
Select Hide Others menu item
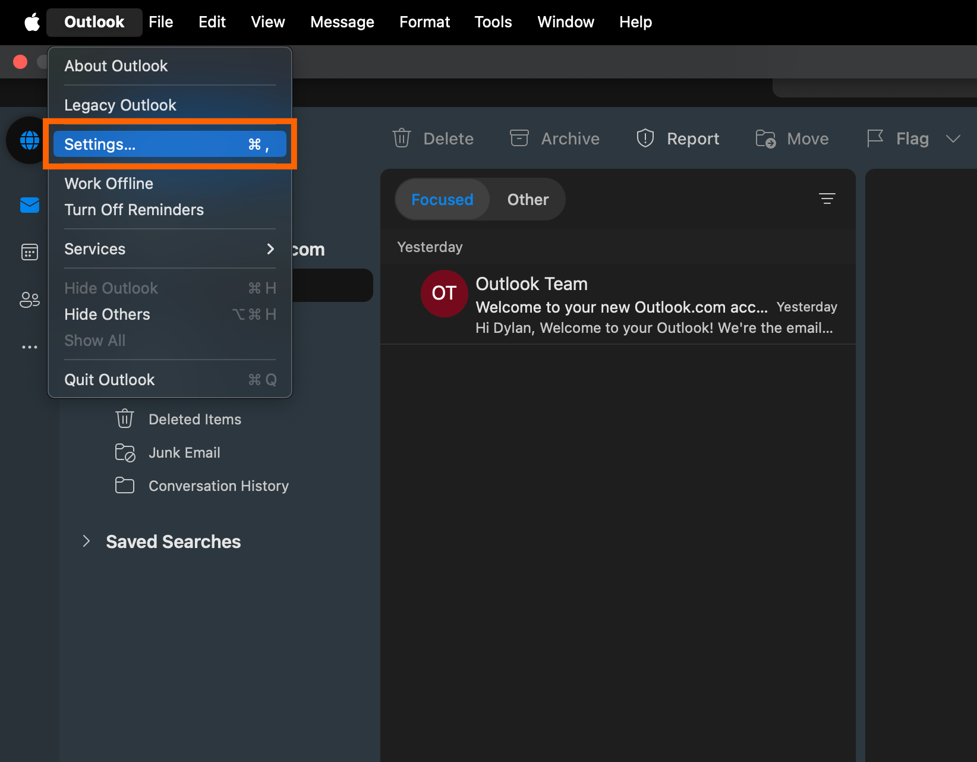coord(169,314)
